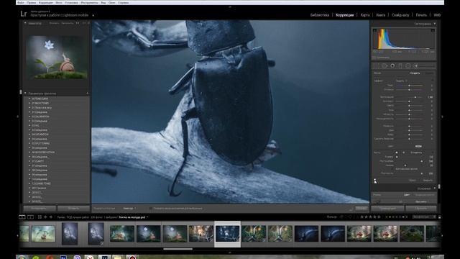Pick the white balance eyedropper tool
Screen dimensions: 460x259
tap(377, 201)
